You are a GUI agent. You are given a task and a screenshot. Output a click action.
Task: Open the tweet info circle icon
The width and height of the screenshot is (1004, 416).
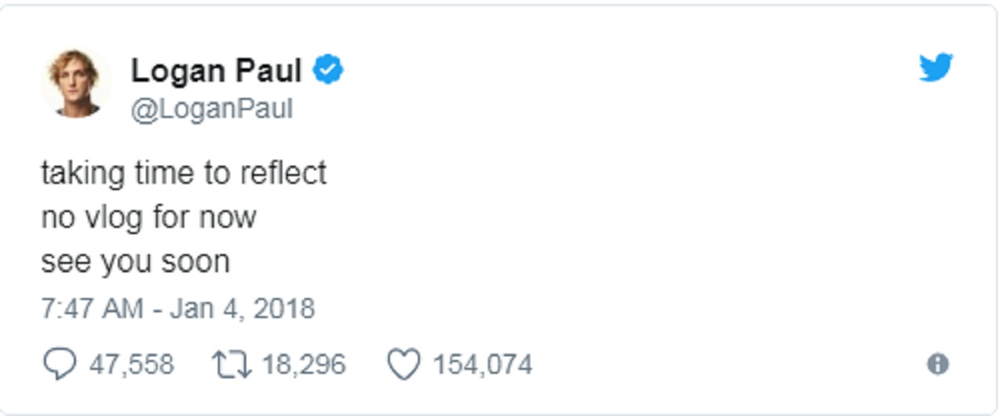[937, 364]
